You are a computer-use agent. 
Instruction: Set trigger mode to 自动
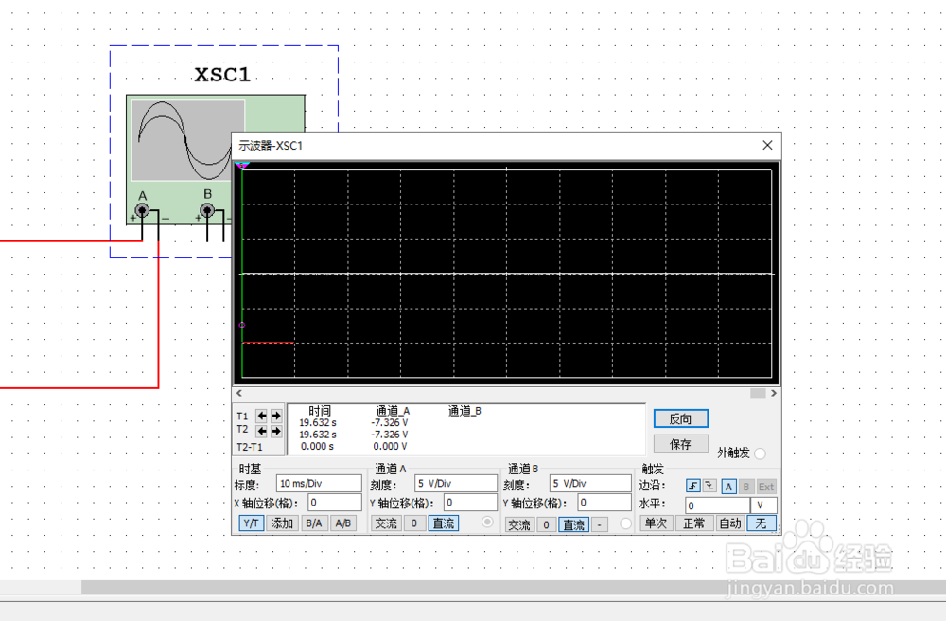730,523
